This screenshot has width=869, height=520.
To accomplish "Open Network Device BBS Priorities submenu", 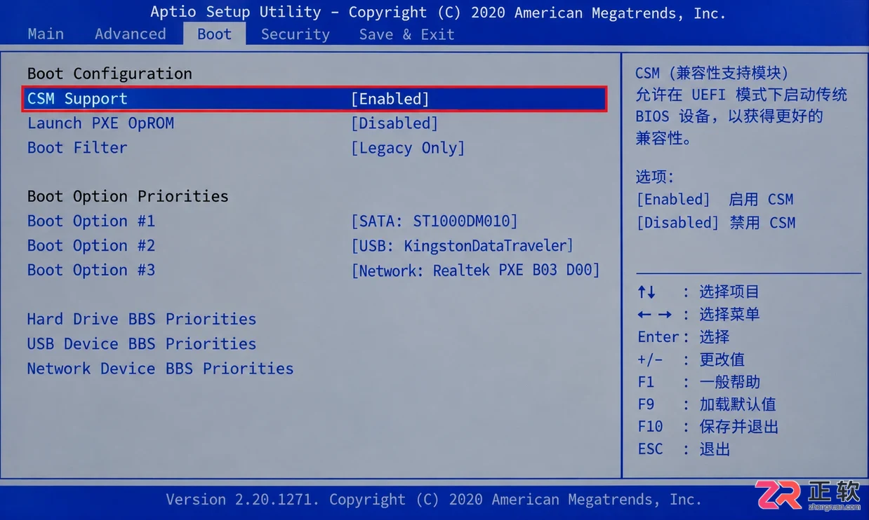I will pos(160,369).
